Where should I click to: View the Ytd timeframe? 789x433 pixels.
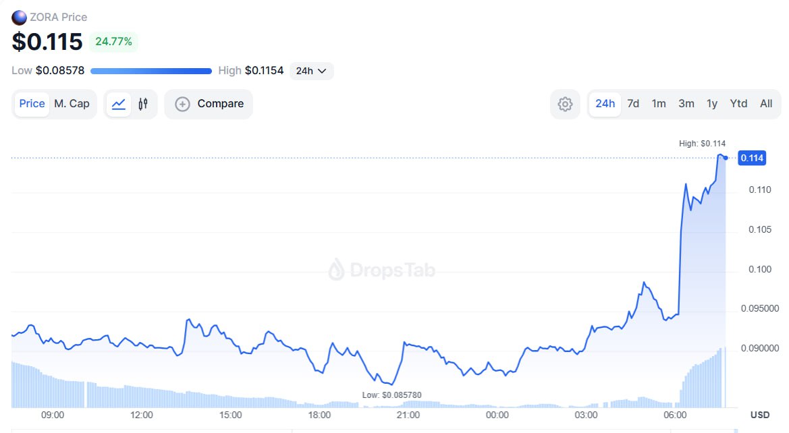tap(738, 104)
